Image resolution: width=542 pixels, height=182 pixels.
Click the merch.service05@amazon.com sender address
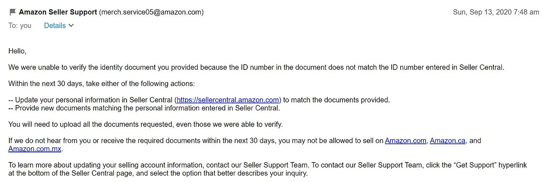151,12
